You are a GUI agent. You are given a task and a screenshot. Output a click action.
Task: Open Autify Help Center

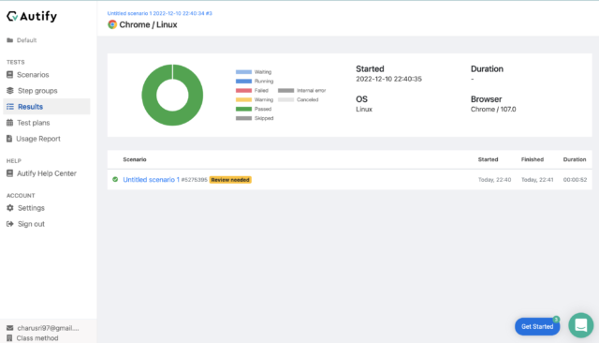[46, 173]
